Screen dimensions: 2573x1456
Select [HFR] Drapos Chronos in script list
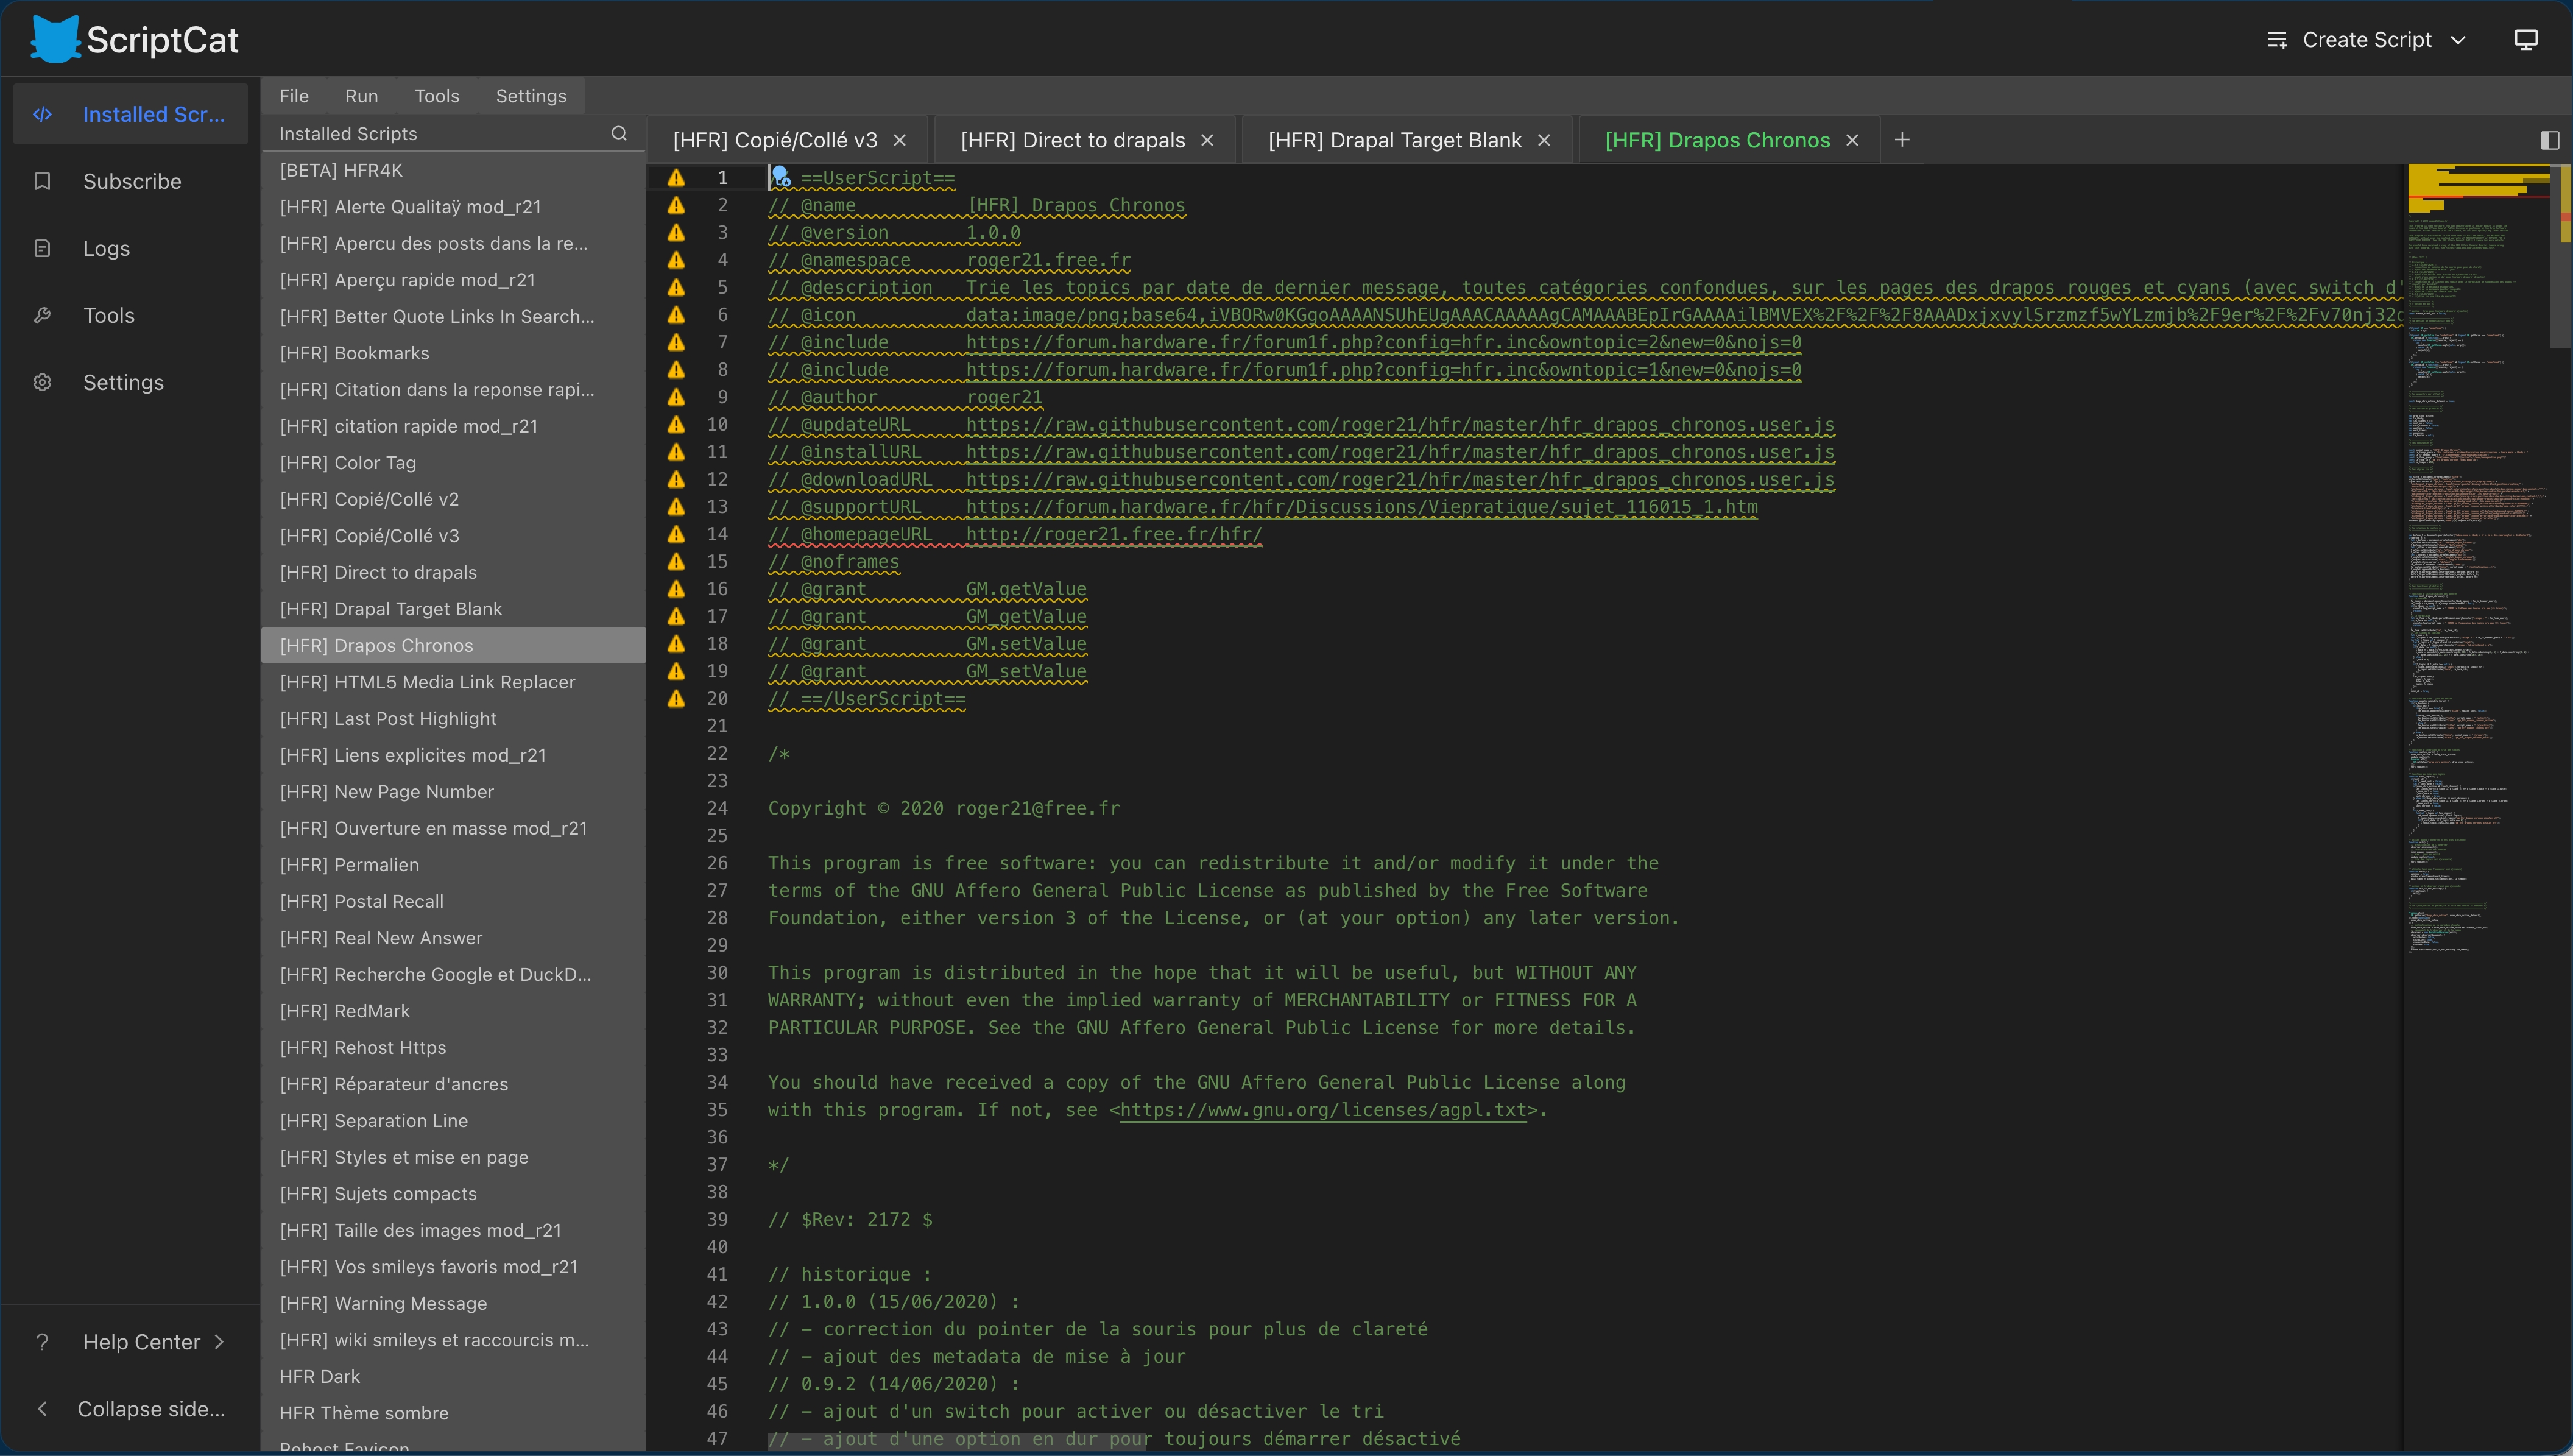click(x=454, y=645)
